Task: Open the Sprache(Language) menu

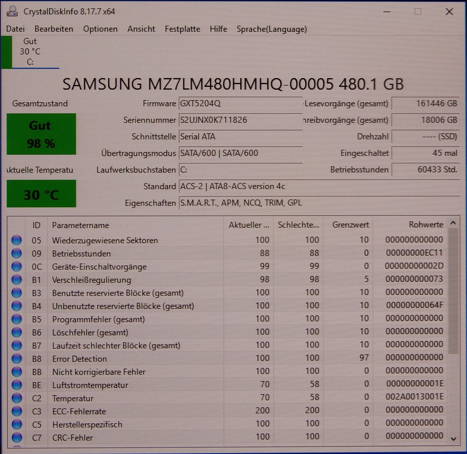Action: (x=272, y=29)
